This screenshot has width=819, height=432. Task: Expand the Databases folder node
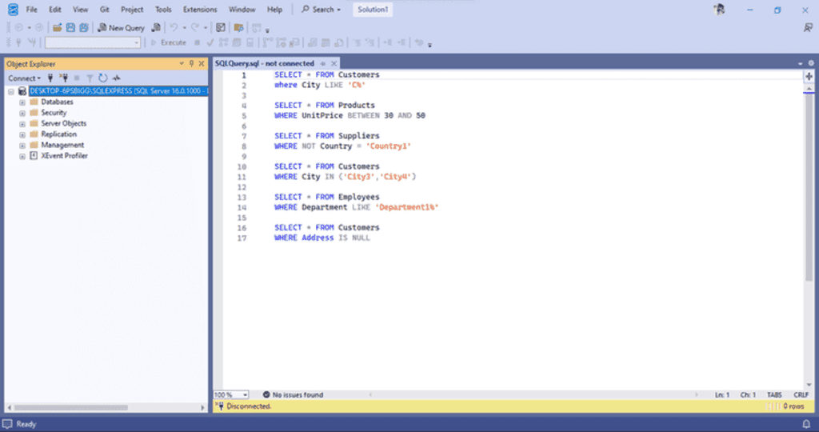(22, 102)
